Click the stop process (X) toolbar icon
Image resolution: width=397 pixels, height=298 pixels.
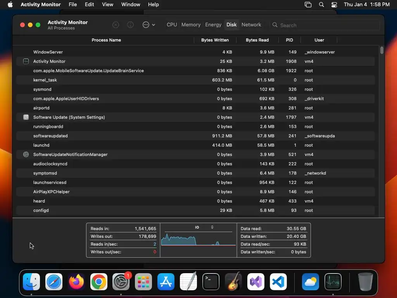pos(116,25)
